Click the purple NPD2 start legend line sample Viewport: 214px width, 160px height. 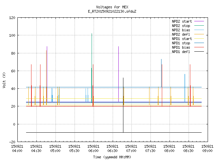[199, 21]
